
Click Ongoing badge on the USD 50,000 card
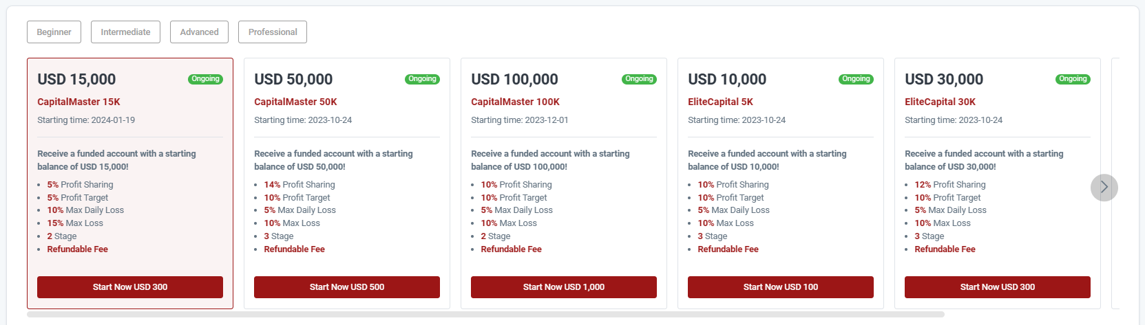(422, 79)
